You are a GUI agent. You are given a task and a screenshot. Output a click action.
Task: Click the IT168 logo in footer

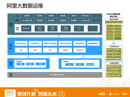tap(102, 94)
